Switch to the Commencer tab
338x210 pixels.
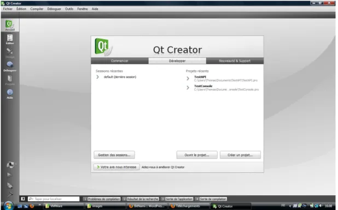pos(120,61)
